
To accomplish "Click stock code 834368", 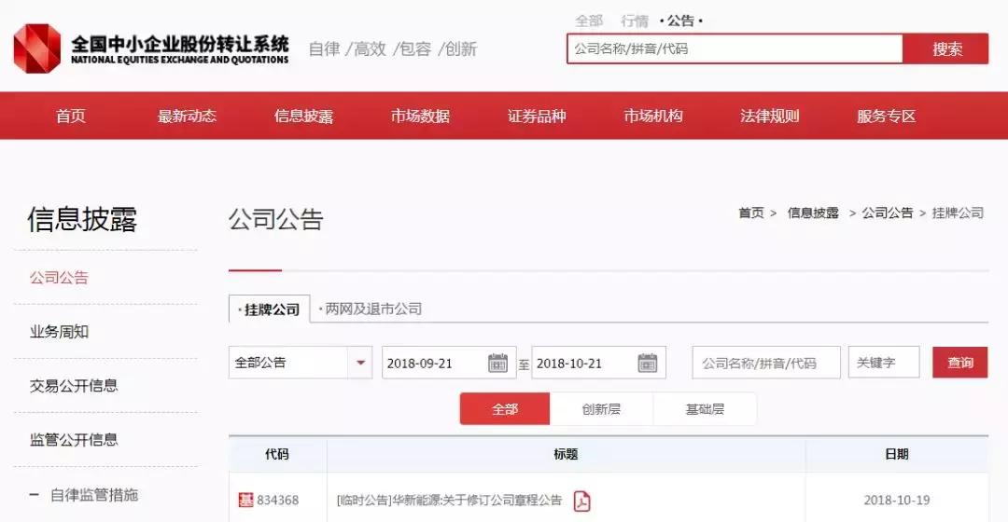I will (278, 501).
